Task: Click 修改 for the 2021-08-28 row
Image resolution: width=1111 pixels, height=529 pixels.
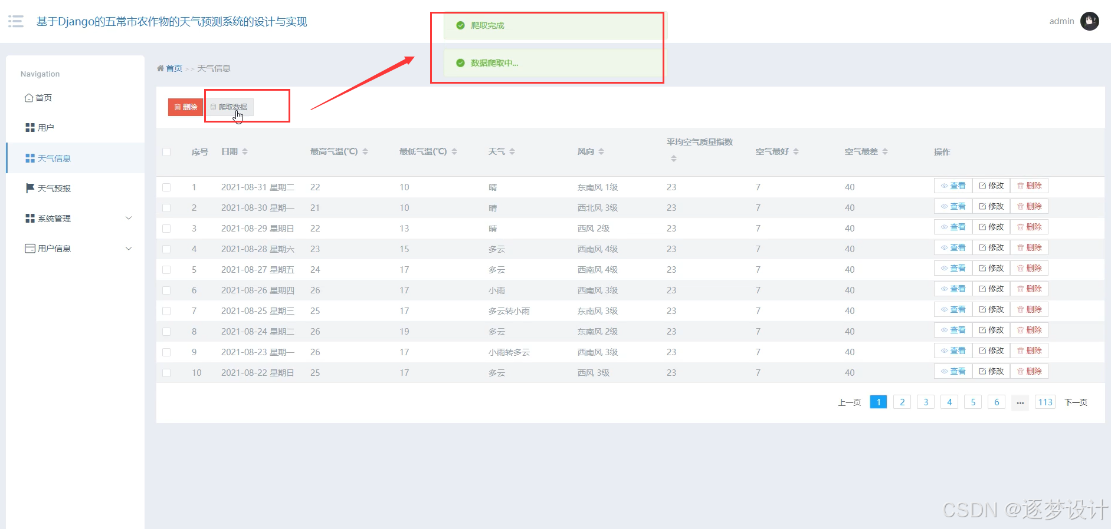Action: pyautogui.click(x=991, y=247)
